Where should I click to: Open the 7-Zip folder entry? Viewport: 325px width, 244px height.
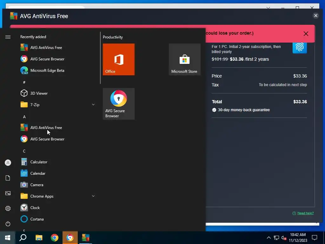[58, 105]
